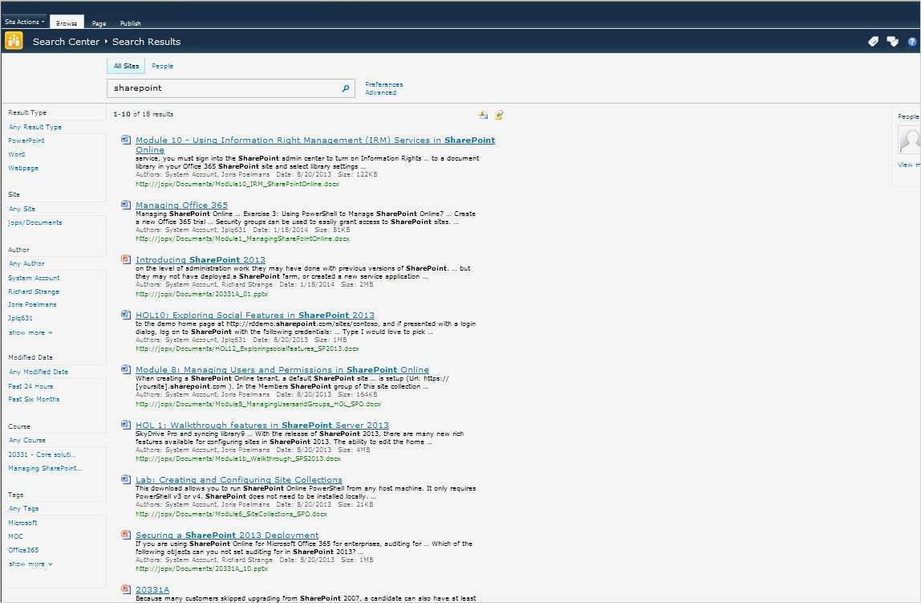Expand show more under Tags refiner
This screenshot has width=921, height=603.
(30, 564)
